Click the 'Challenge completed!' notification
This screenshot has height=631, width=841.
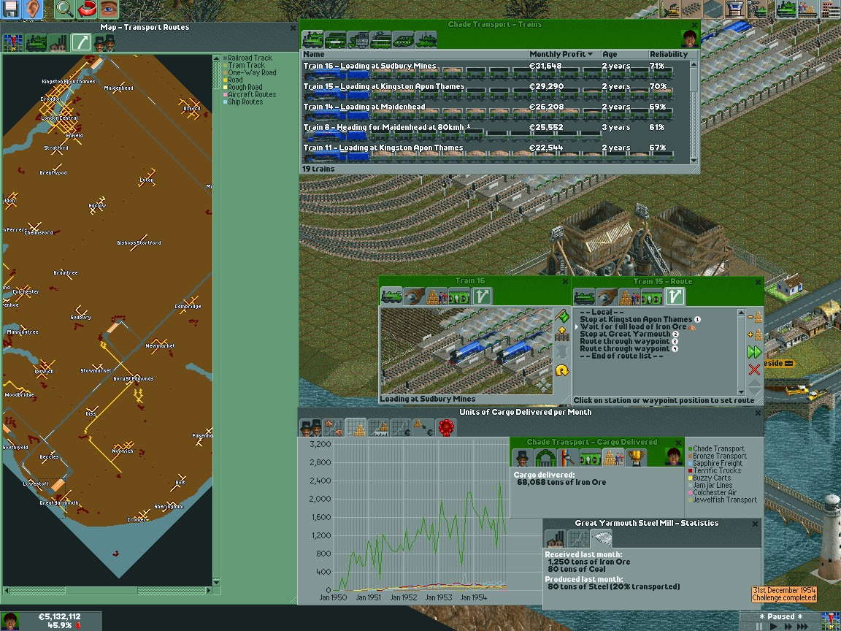pyautogui.click(x=784, y=594)
